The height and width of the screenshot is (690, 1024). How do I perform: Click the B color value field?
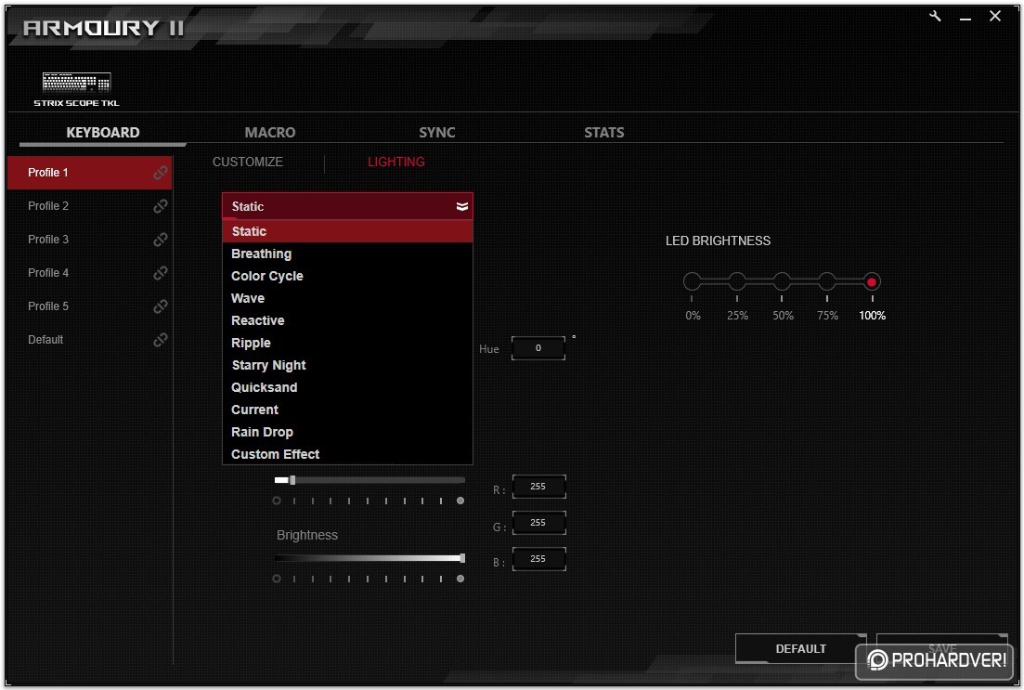click(538, 559)
